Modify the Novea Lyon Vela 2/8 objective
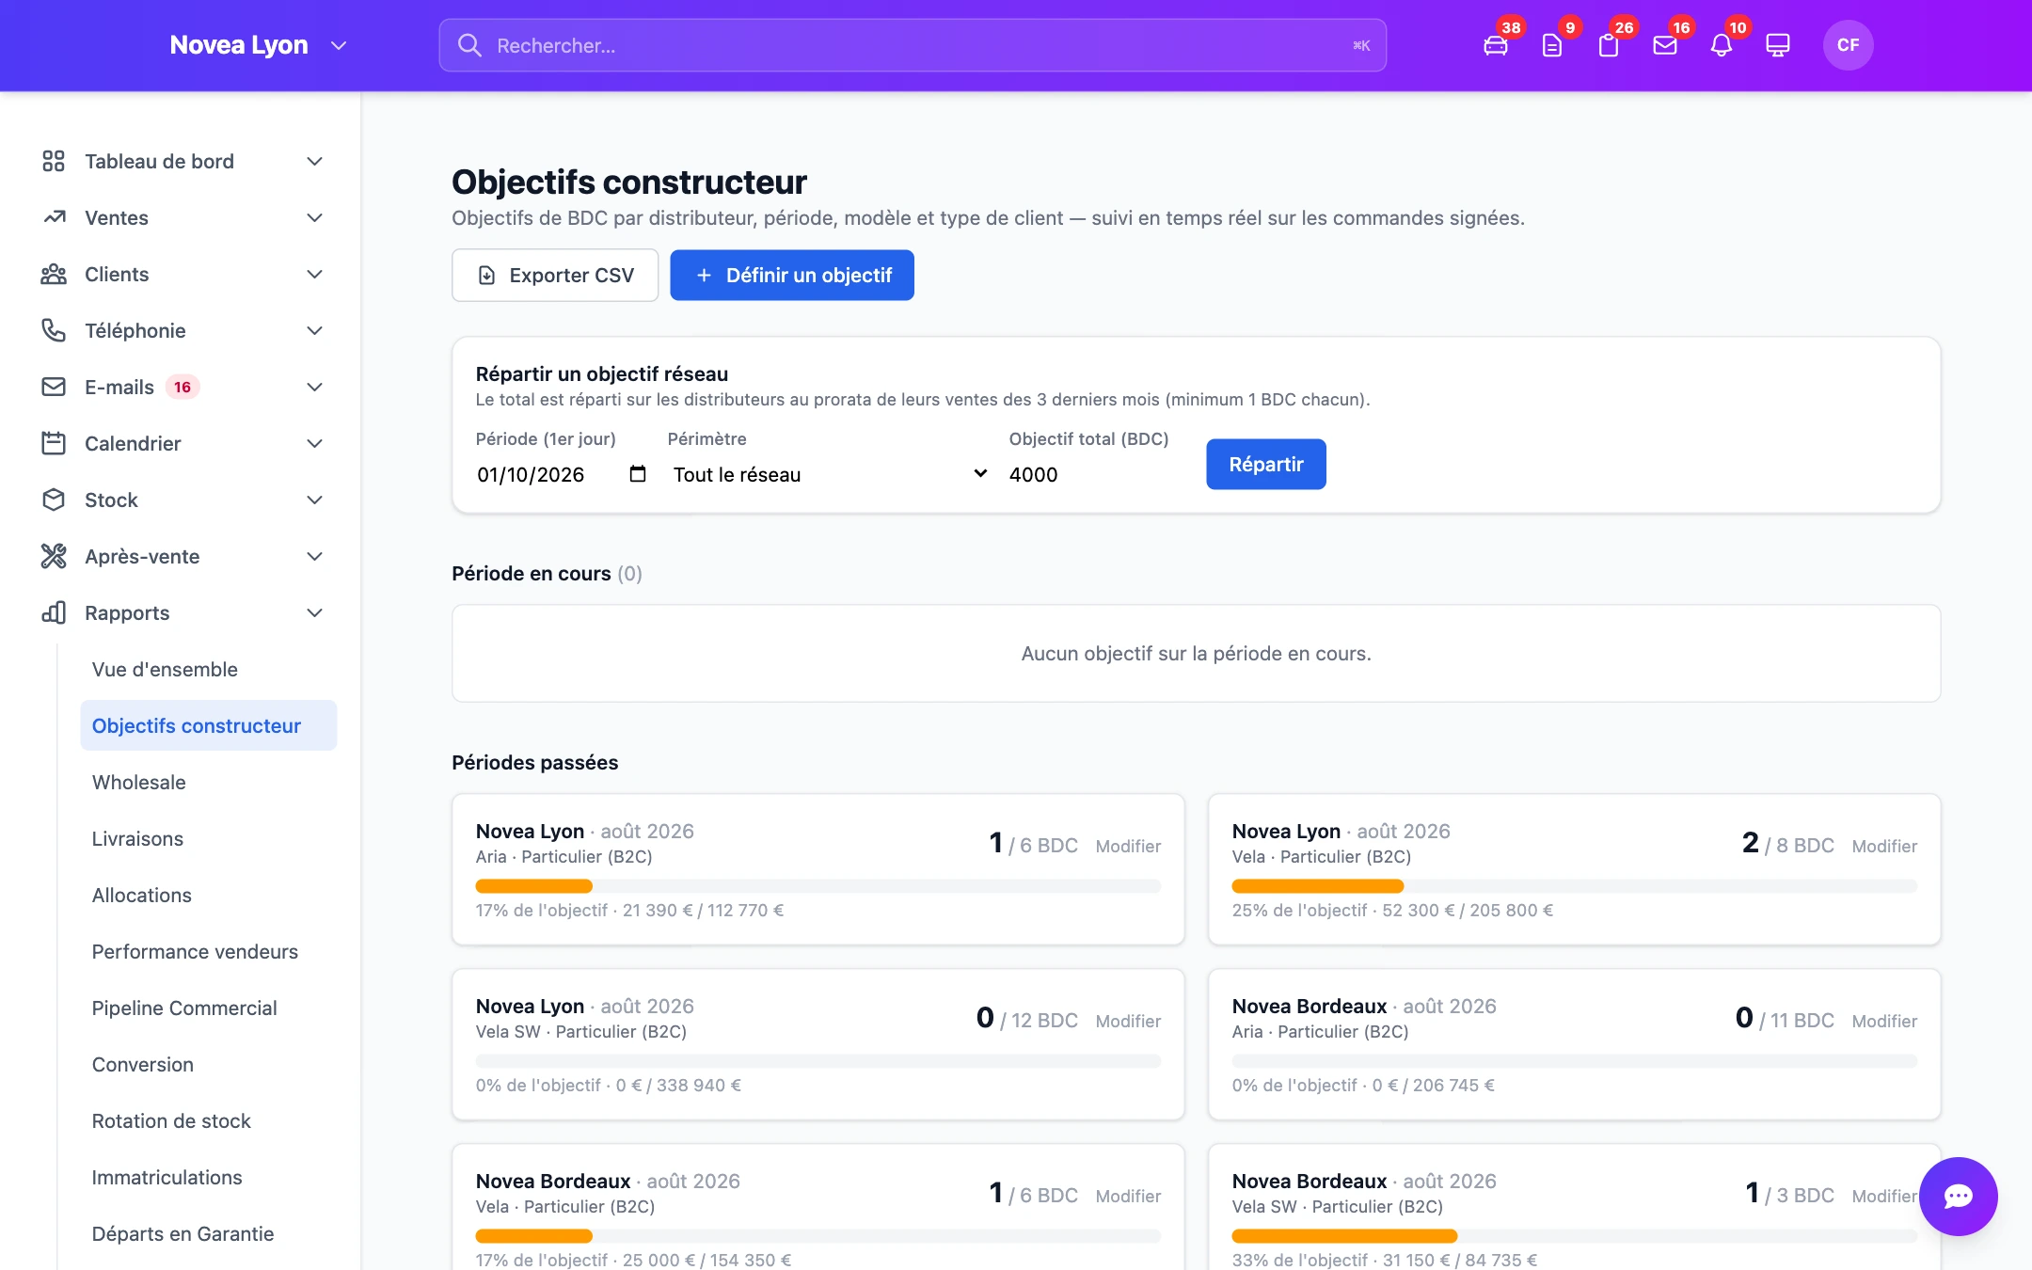Viewport: 2032px width, 1270px height. (x=1884, y=846)
